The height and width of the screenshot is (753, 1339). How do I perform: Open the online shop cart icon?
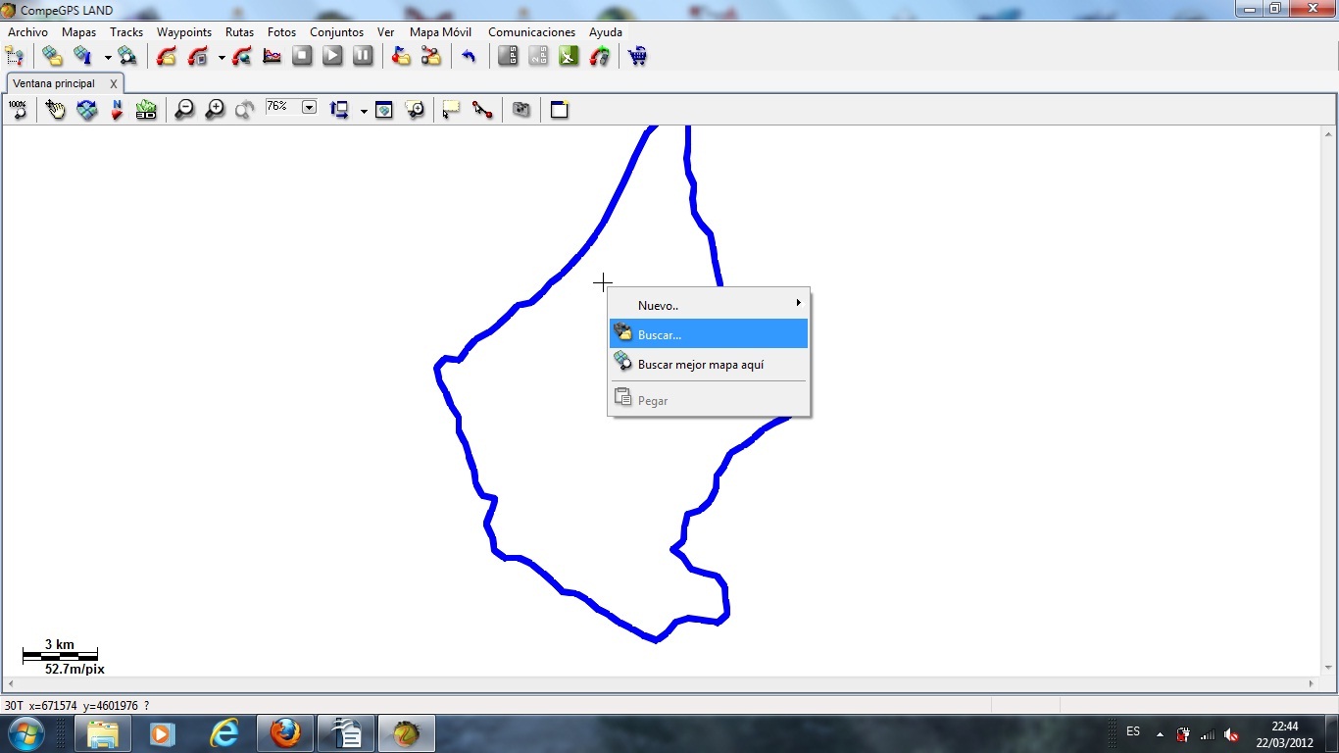638,56
